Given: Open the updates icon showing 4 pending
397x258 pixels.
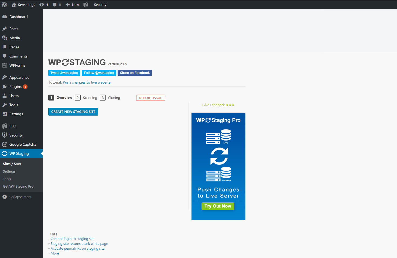Looking at the screenshot, I should [x=44, y=5].
